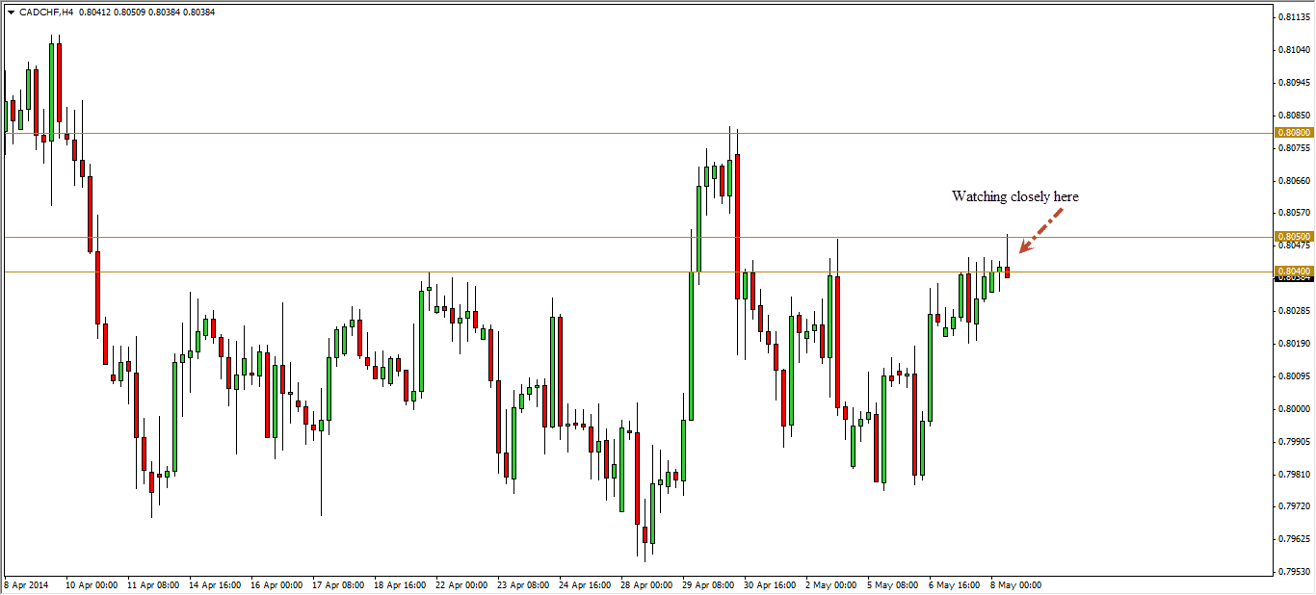Click the "14 Apr 16:00" time axis label
The height and width of the screenshot is (595, 1316).
click(x=215, y=584)
